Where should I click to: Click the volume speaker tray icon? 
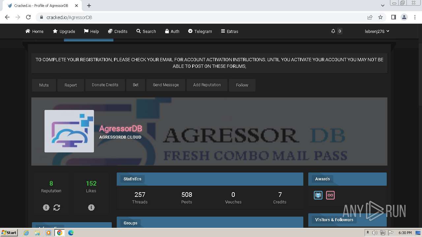click(x=375, y=233)
